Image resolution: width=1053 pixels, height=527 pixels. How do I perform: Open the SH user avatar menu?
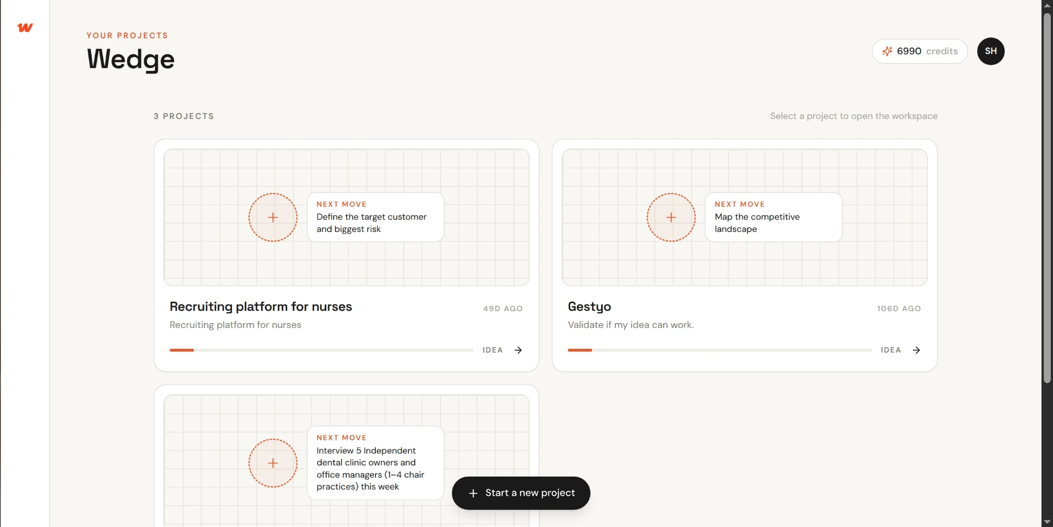(990, 51)
